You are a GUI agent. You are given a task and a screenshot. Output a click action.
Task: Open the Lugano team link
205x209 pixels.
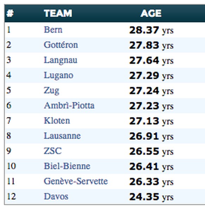[x=58, y=75]
